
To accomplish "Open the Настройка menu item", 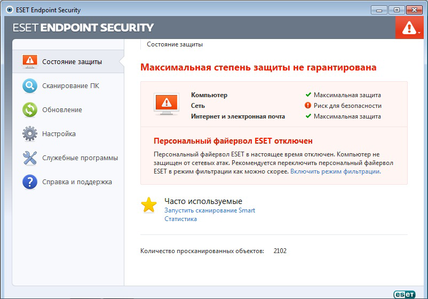I will (59, 133).
